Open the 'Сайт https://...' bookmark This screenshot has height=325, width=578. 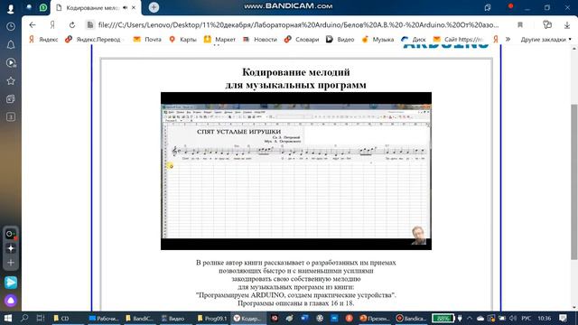tap(459, 40)
